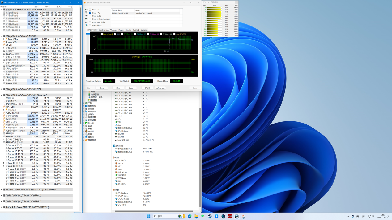The width and height of the screenshot is (392, 220).
Task: Toggle the Motherboard temperature graph checkbox
Action: coord(102,34)
